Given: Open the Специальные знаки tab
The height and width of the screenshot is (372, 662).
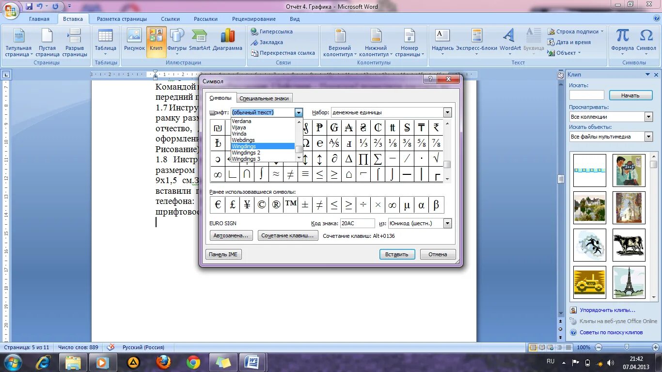Looking at the screenshot, I should click(x=264, y=98).
